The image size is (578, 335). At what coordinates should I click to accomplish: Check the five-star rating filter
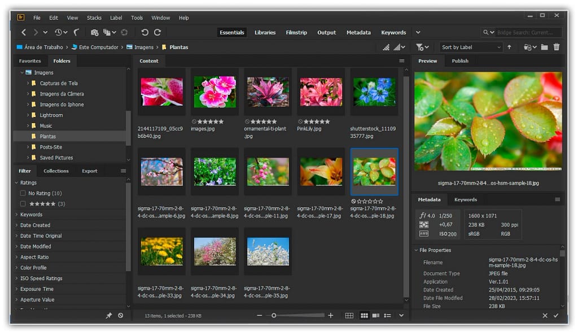click(x=23, y=204)
